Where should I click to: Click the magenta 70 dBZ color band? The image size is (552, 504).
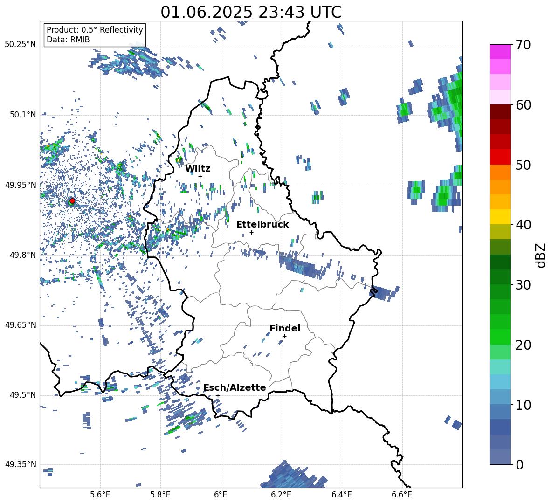click(500, 52)
